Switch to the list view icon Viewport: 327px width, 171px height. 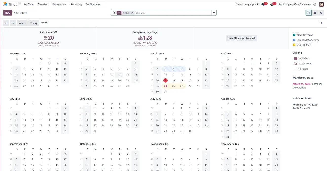tap(315, 13)
